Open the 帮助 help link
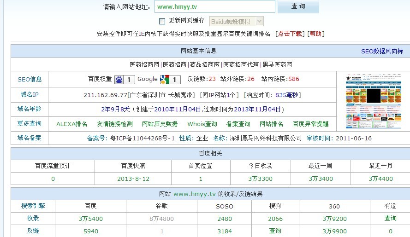410x237 pixels. (x=316, y=34)
